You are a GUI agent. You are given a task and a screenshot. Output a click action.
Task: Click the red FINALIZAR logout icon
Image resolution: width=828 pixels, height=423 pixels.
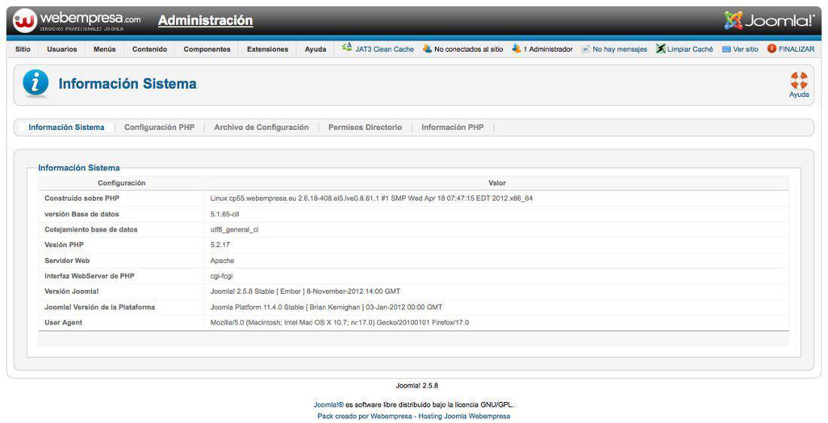click(772, 49)
